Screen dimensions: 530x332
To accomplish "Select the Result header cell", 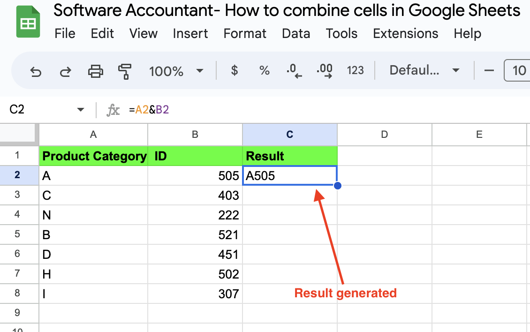I will click(x=290, y=156).
